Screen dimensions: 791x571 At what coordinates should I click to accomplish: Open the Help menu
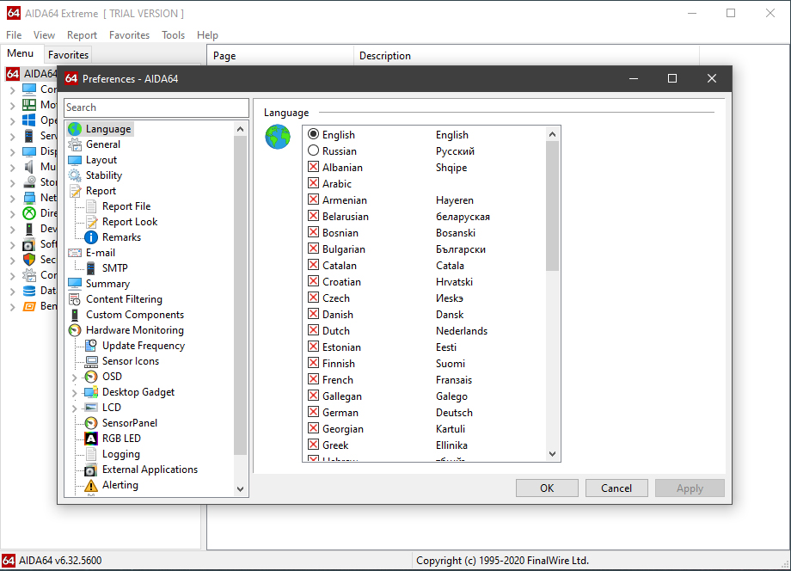207,34
